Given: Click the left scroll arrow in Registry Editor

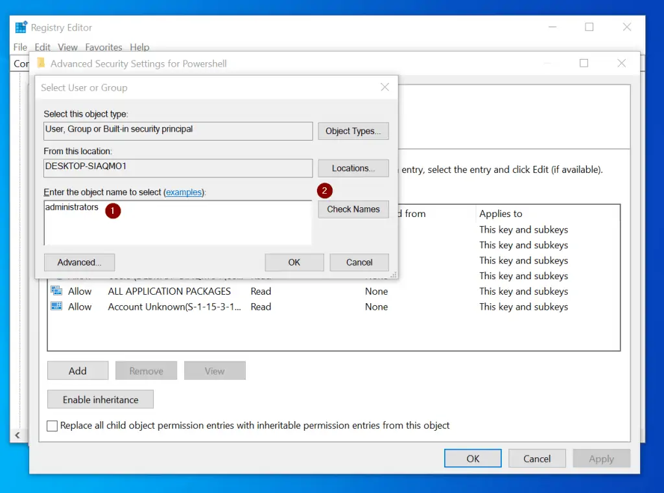Looking at the screenshot, I should [x=18, y=435].
